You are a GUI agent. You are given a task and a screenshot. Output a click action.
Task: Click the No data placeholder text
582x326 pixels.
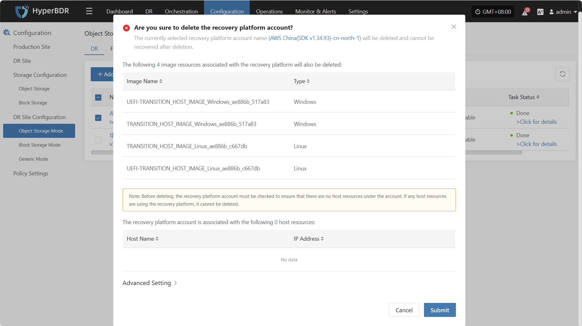coord(289,260)
